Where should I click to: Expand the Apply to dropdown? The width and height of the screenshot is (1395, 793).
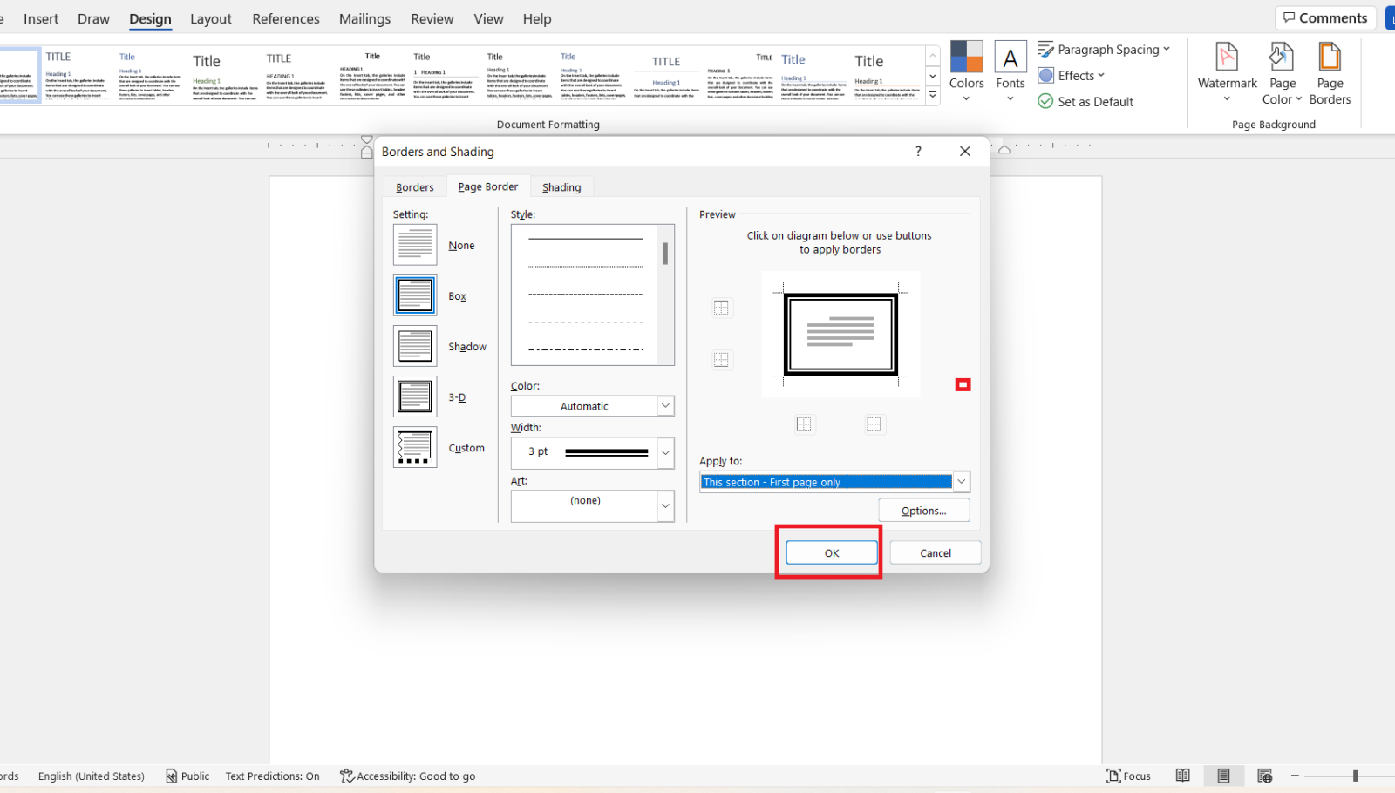[961, 482]
